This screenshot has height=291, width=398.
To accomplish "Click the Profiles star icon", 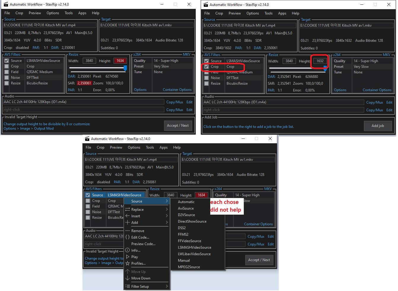I will coord(128,263).
